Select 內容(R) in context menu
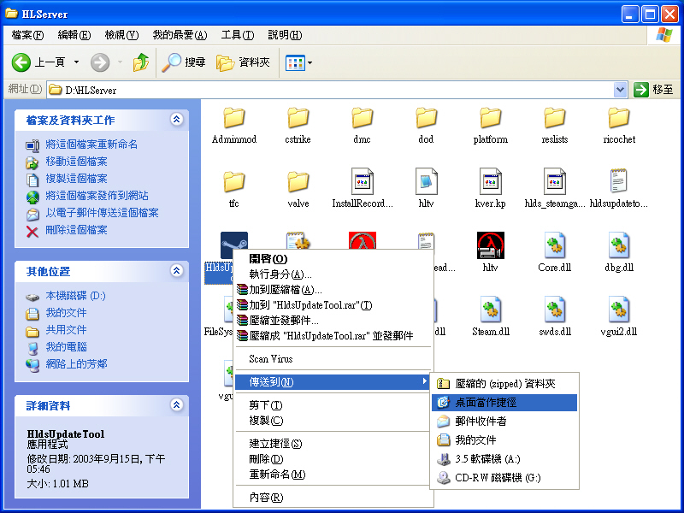The width and height of the screenshot is (684, 513). [265, 498]
